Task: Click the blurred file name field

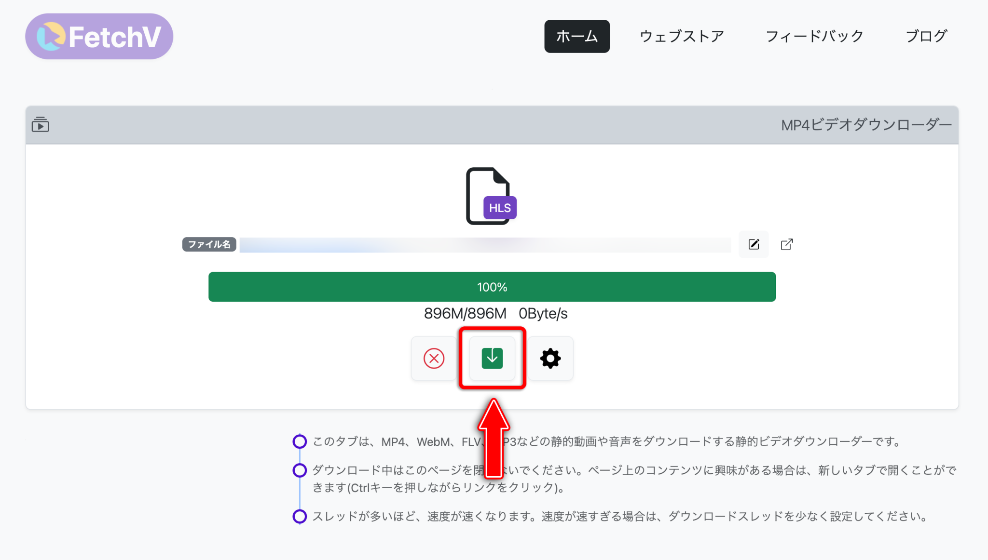Action: (485, 244)
